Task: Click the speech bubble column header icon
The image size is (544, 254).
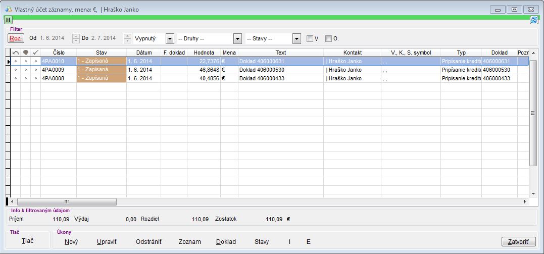Action: 25,53
